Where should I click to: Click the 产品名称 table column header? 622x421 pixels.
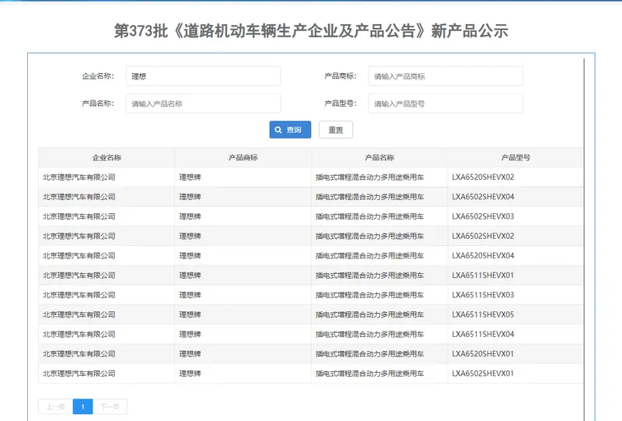coord(379,157)
